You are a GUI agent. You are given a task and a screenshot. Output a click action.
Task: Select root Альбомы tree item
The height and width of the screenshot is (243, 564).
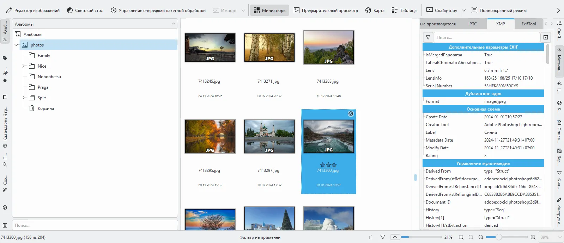pyautogui.click(x=33, y=35)
